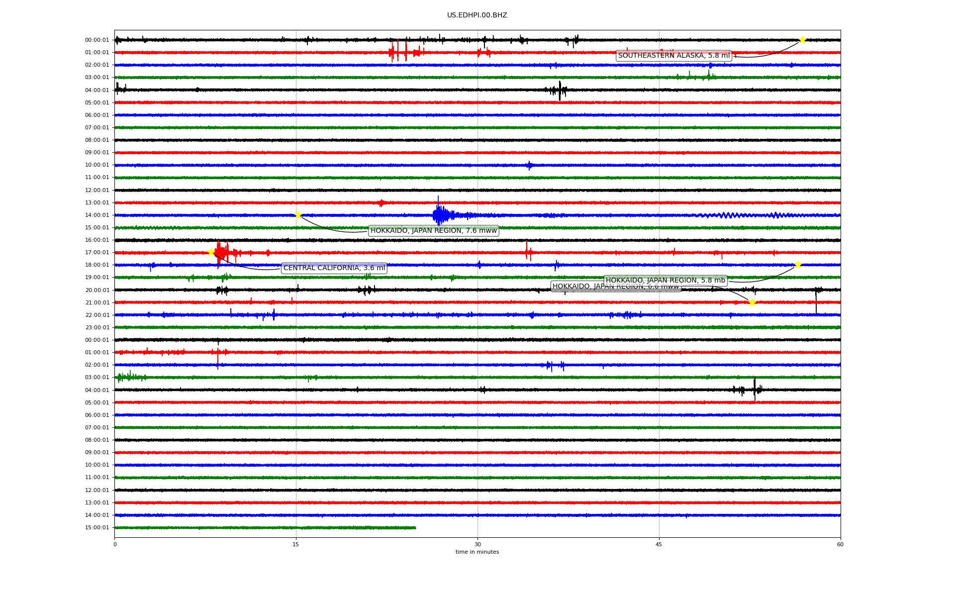
Task: Click the 30 tick label on x-axis
Action: [x=477, y=544]
